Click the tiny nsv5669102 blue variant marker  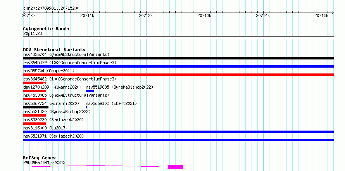click(x=86, y=107)
